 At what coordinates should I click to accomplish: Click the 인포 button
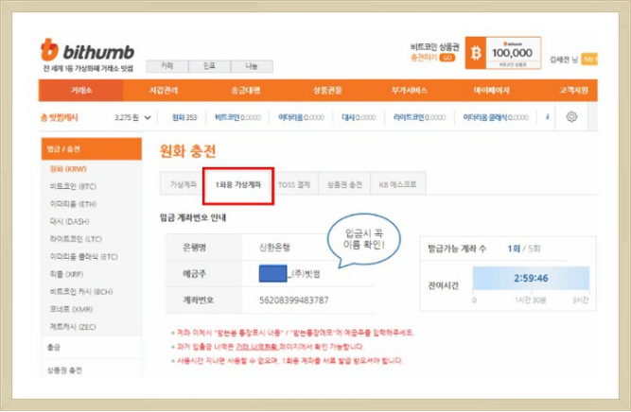pos(209,66)
